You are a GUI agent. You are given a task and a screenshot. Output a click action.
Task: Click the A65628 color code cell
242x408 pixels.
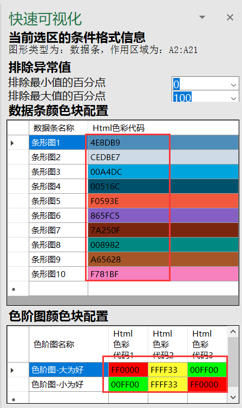[x=163, y=259]
